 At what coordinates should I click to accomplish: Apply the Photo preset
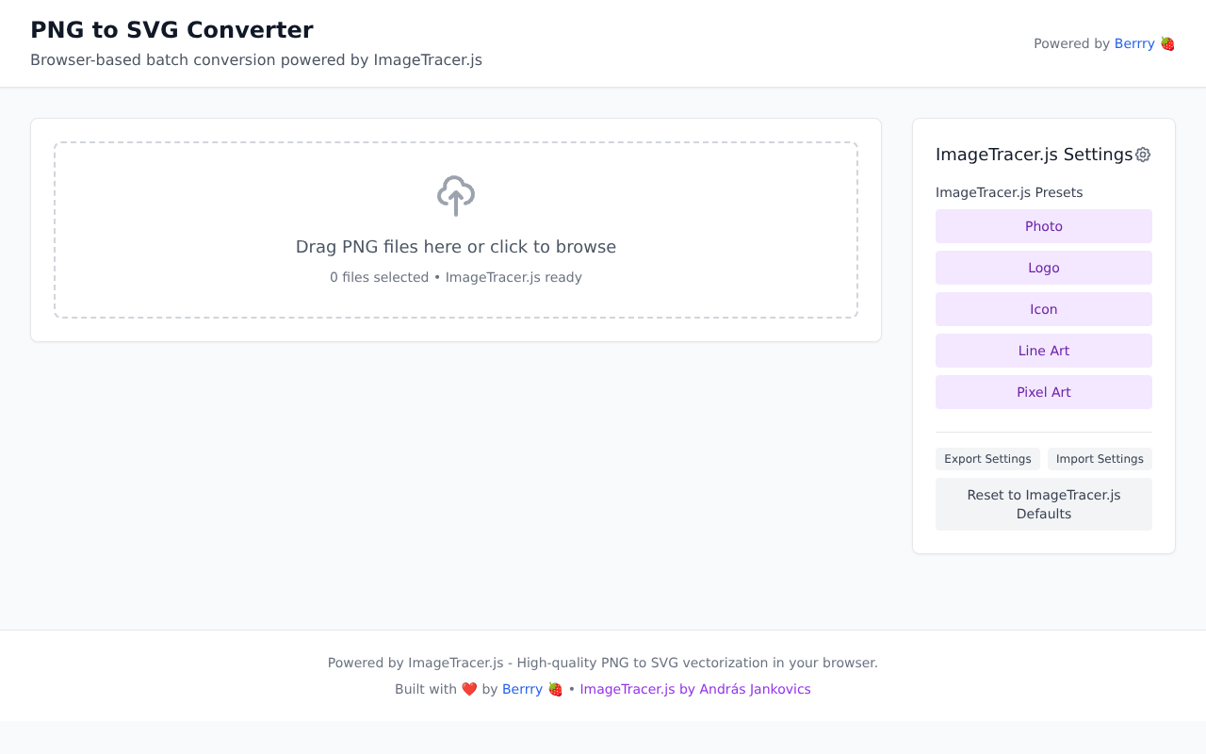pyautogui.click(x=1043, y=226)
